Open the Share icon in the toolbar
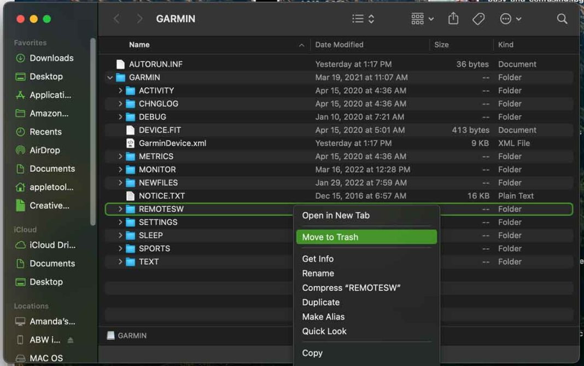The height and width of the screenshot is (366, 584). [453, 18]
